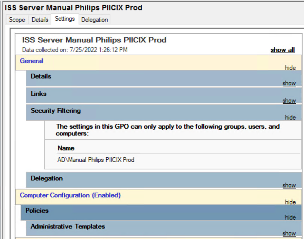This screenshot has width=304, height=239.
Task: Click the Security Filtering header
Action: point(164,113)
